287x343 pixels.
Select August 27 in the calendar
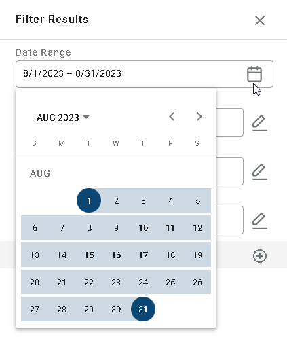pyautogui.click(x=35, y=309)
